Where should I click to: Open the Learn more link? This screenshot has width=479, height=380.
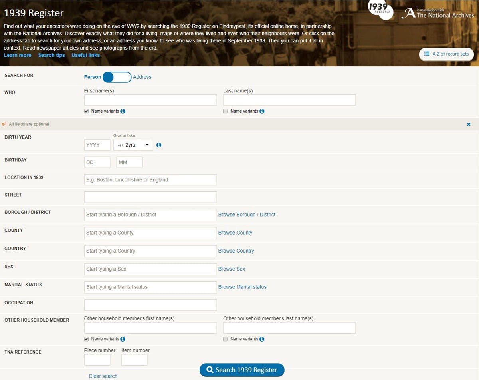(x=18, y=55)
